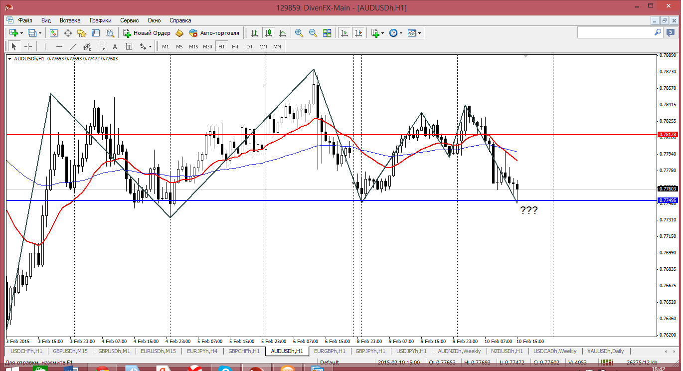The height and width of the screenshot is (371, 683).
Task: Open the Вставка menu
Action: click(70, 20)
